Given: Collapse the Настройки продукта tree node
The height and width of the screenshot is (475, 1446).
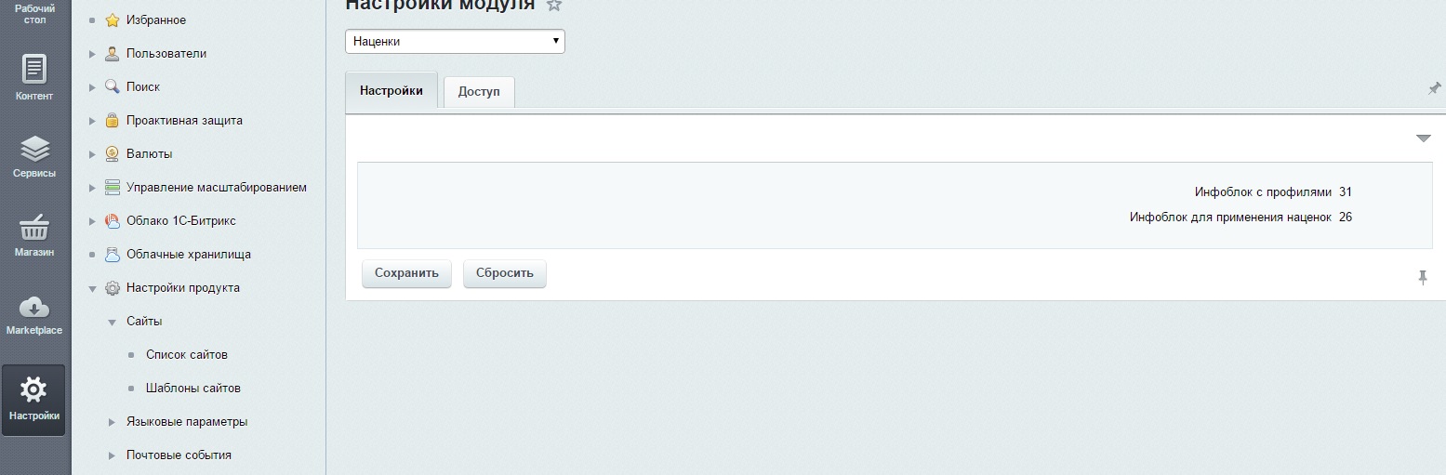Looking at the screenshot, I should point(92,288).
